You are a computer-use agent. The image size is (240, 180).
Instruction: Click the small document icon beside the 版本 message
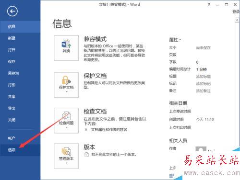pos(86,155)
